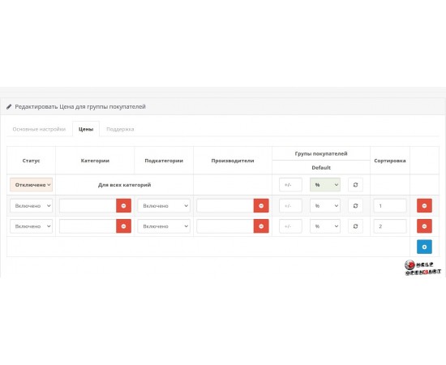Screen dimensions: 446x365
Task: Open the Поддержка tab
Action: [x=120, y=129]
